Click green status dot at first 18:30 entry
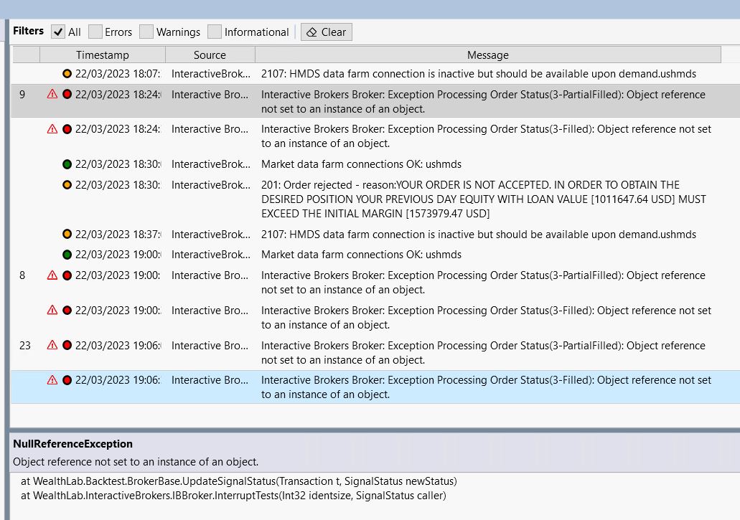740x520 pixels. pyautogui.click(x=67, y=164)
